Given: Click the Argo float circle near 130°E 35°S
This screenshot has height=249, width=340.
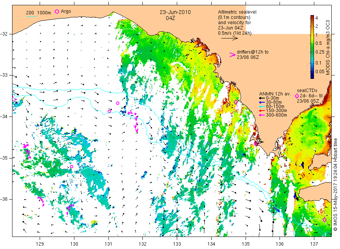Looking at the screenshot, I should (x=71, y=166).
